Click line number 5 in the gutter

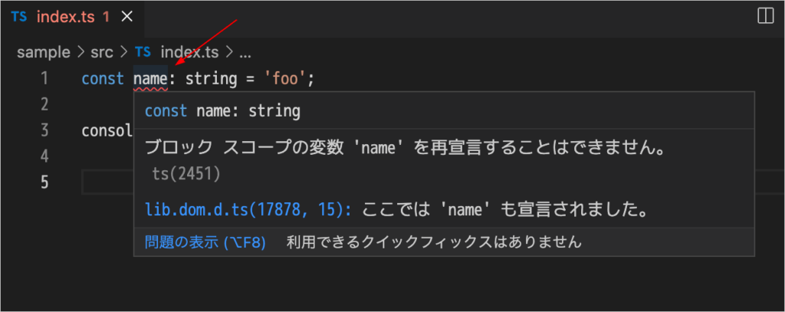(x=44, y=182)
